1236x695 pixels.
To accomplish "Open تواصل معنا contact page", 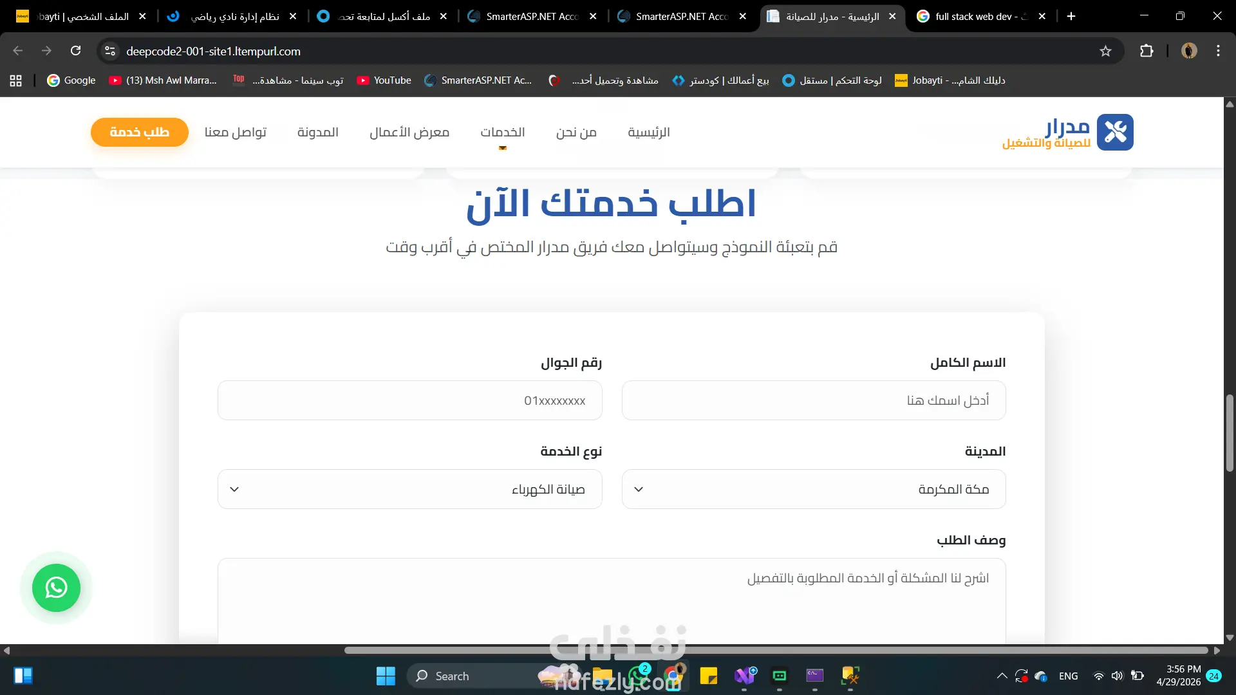I will click(x=236, y=133).
